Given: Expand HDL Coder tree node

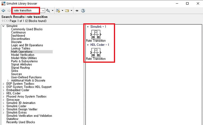Looking at the screenshot, I should [x=3, y=93].
